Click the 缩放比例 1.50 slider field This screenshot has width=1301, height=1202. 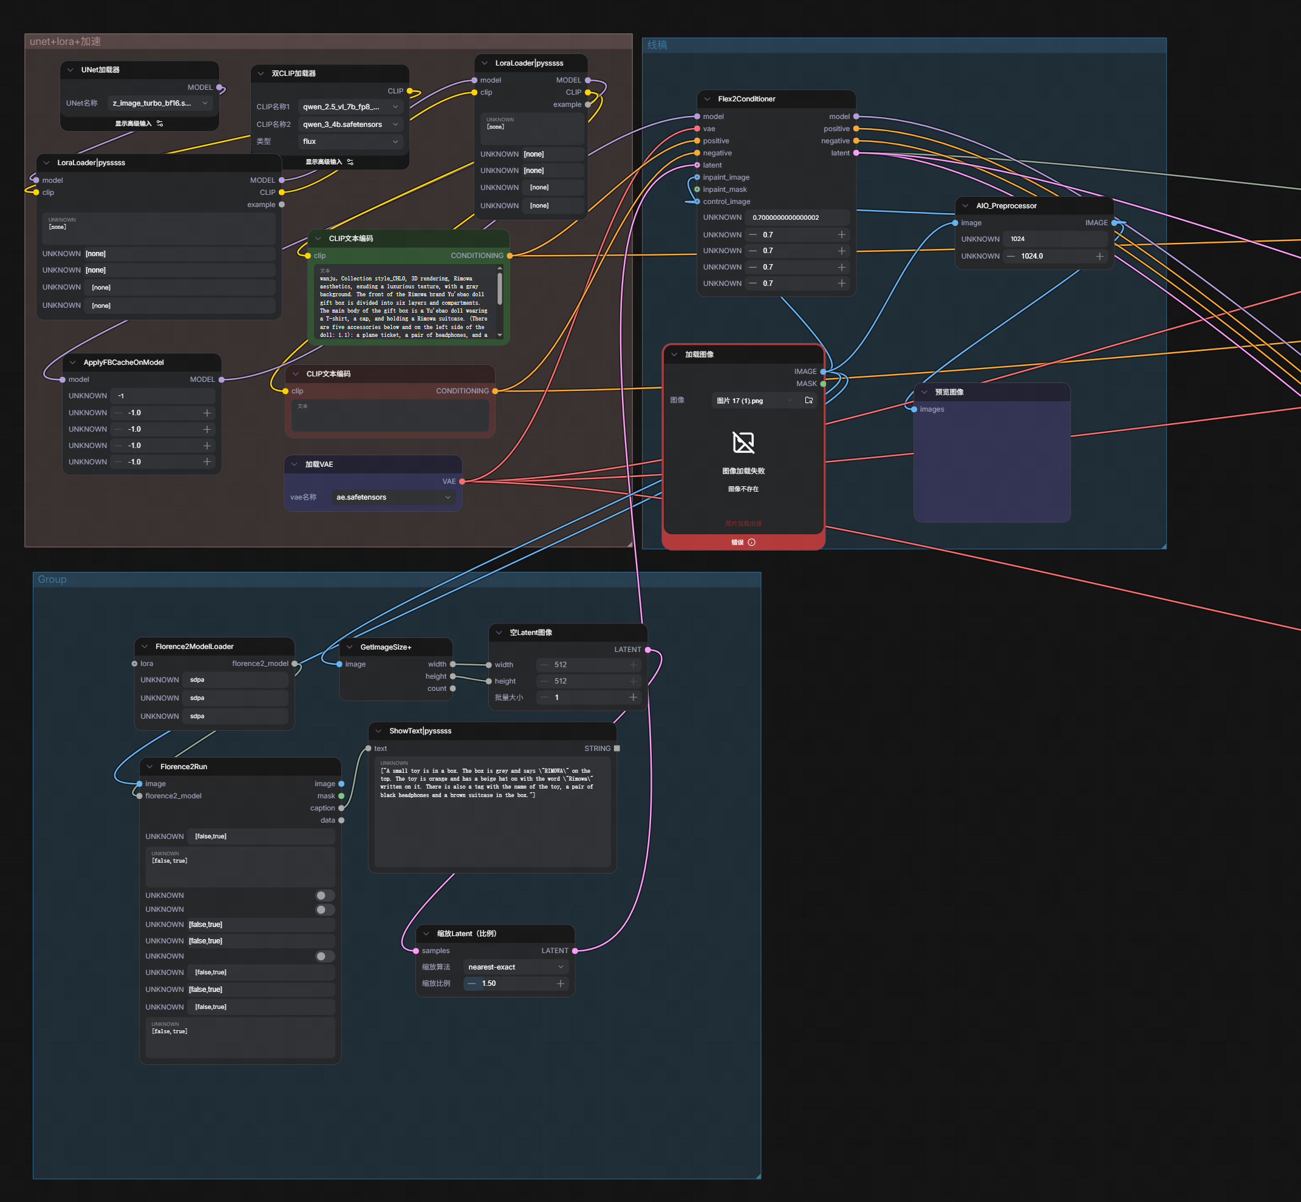(516, 983)
